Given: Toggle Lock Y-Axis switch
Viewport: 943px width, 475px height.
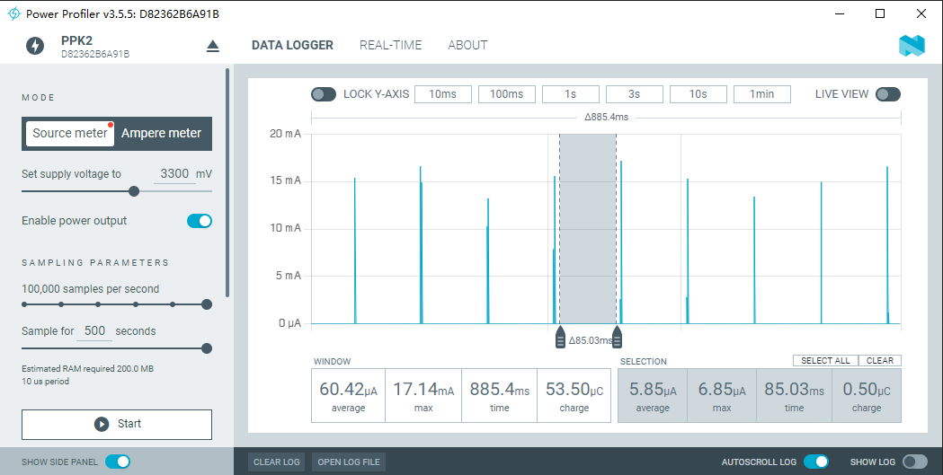Looking at the screenshot, I should click(x=324, y=94).
